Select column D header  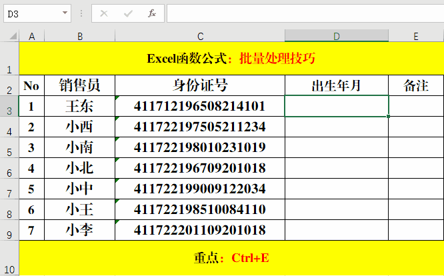[x=337, y=36]
